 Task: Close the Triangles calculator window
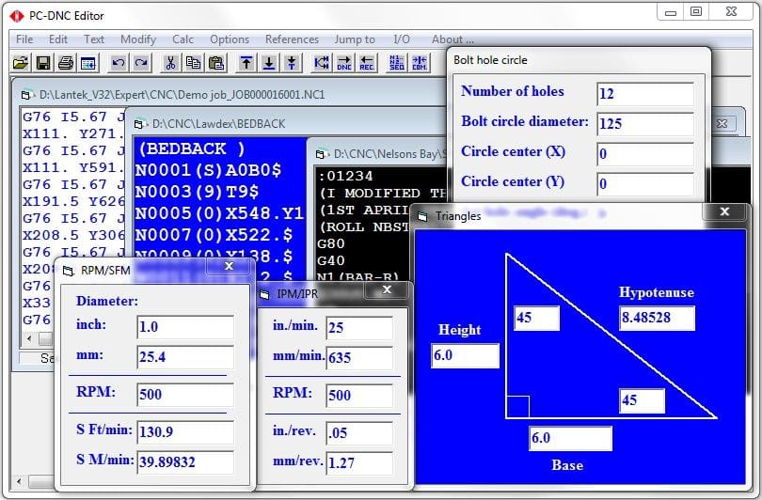point(724,211)
